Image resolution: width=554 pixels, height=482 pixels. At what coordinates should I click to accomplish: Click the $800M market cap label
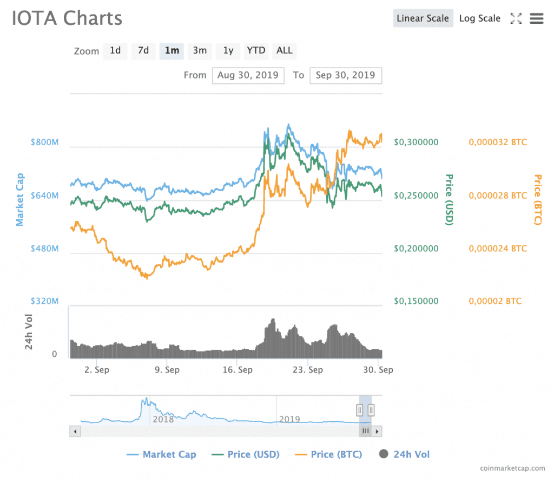coord(44,142)
